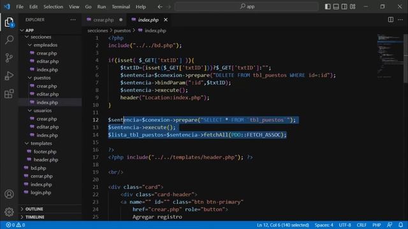This screenshot has width=408, height=229.
Task: Go back with the left arrow
Action: click(x=160, y=7)
